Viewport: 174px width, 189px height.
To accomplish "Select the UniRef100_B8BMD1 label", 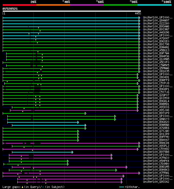I will 156,104.
